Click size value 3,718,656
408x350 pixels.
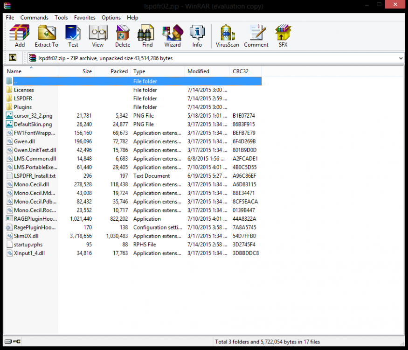pyautogui.click(x=81, y=236)
